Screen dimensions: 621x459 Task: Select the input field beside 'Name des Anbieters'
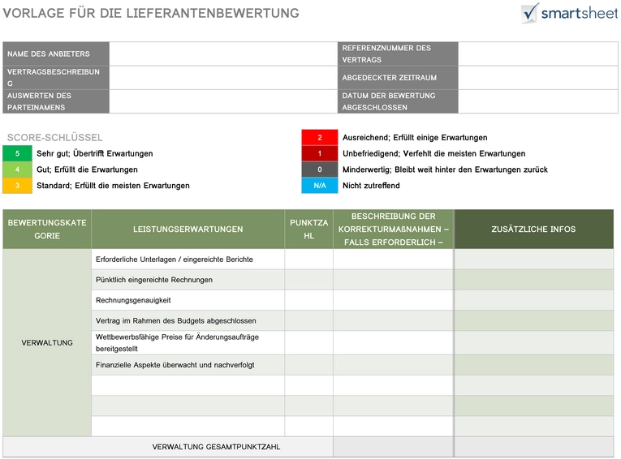[x=223, y=54]
